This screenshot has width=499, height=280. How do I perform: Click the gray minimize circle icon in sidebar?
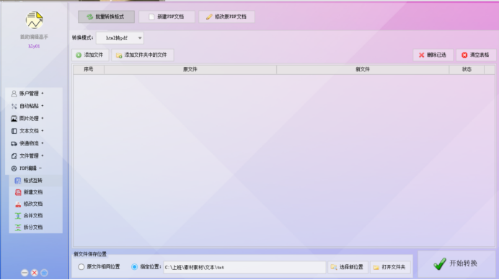(25, 273)
